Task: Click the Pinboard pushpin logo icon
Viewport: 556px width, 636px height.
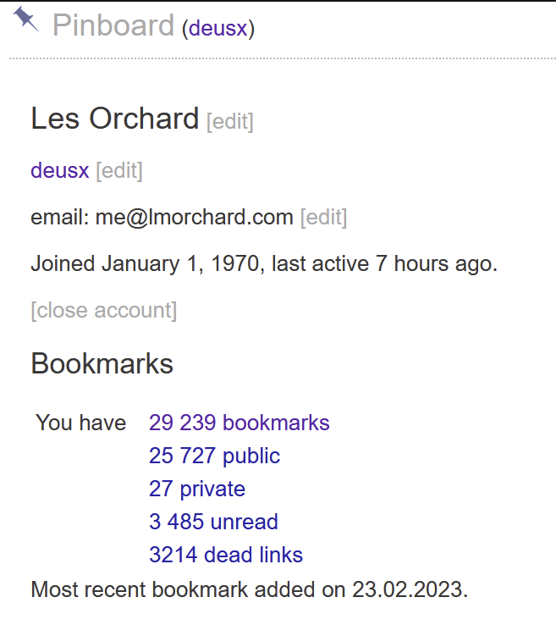Action: [26, 19]
